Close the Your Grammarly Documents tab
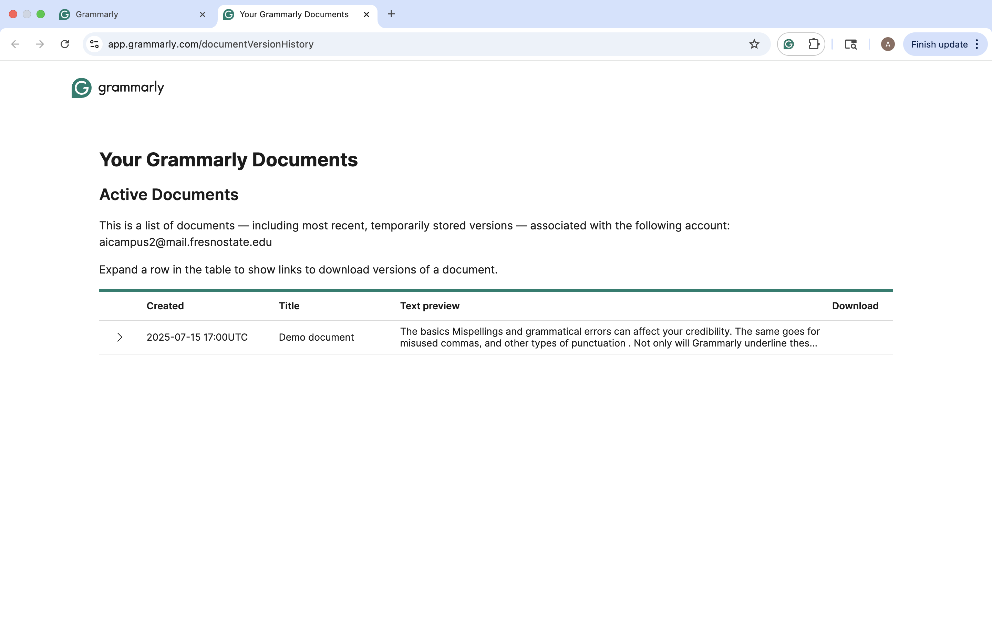 tap(366, 14)
